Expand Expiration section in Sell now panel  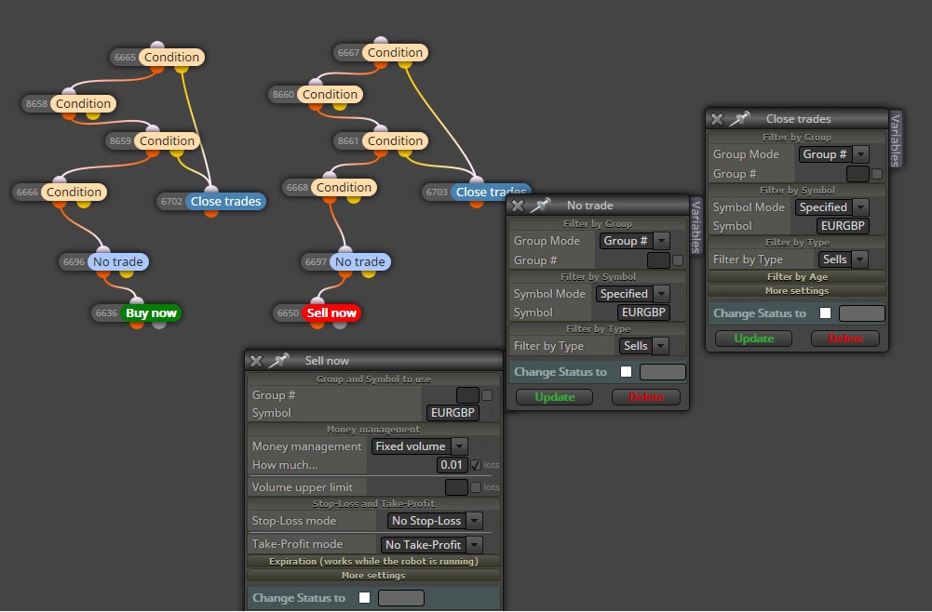coord(373,562)
